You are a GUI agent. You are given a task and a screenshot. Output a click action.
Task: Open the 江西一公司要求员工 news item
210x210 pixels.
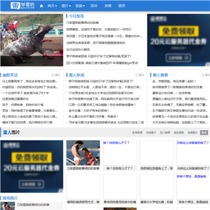pos(102,104)
